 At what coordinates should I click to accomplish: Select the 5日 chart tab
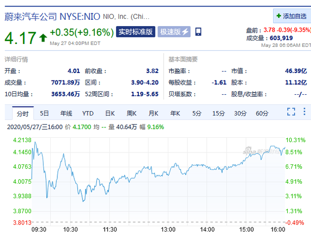coord(44,114)
